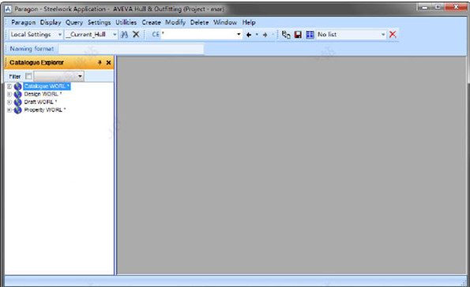The height and width of the screenshot is (287, 470).
Task: Click the back arrow navigation icon
Action: 249,35
